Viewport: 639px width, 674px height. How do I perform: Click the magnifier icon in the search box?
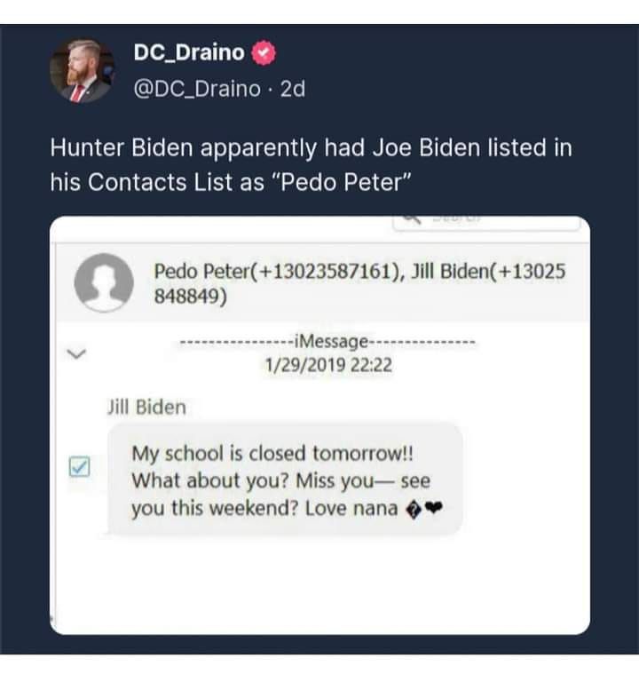coord(411,218)
